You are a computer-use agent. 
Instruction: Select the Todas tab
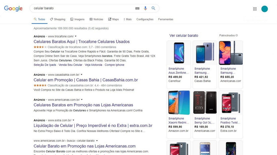tap(40, 19)
